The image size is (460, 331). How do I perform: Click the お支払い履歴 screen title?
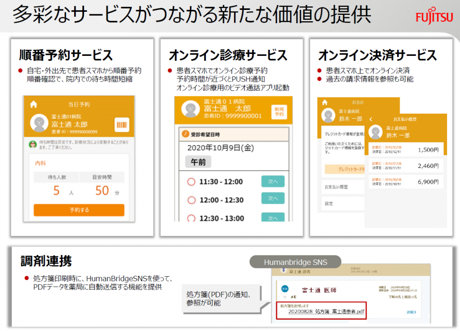pyautogui.click(x=405, y=119)
